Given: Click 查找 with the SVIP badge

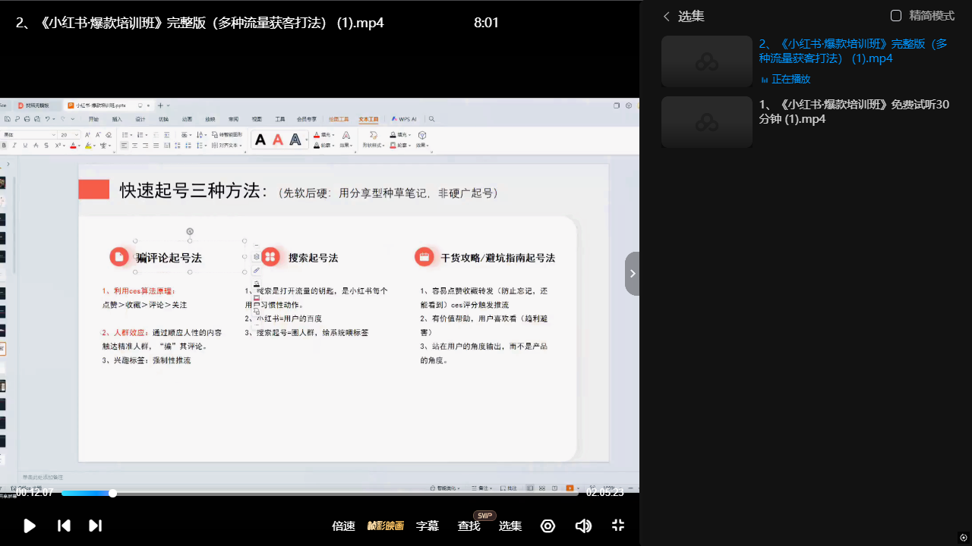Looking at the screenshot, I should click(469, 526).
